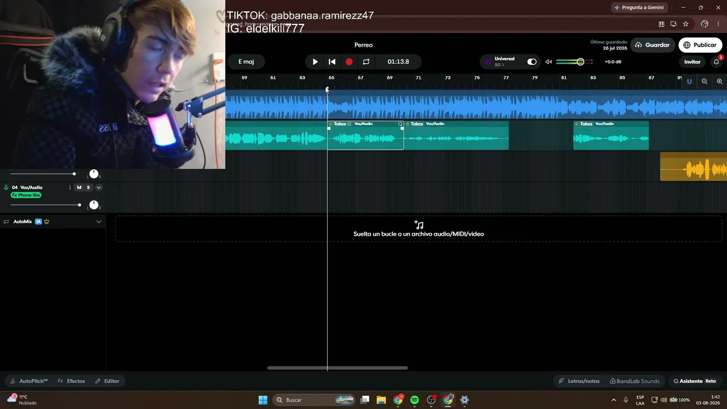Click the Chrome install app icon
Screen dimensions: 727x409
[x=674, y=24]
